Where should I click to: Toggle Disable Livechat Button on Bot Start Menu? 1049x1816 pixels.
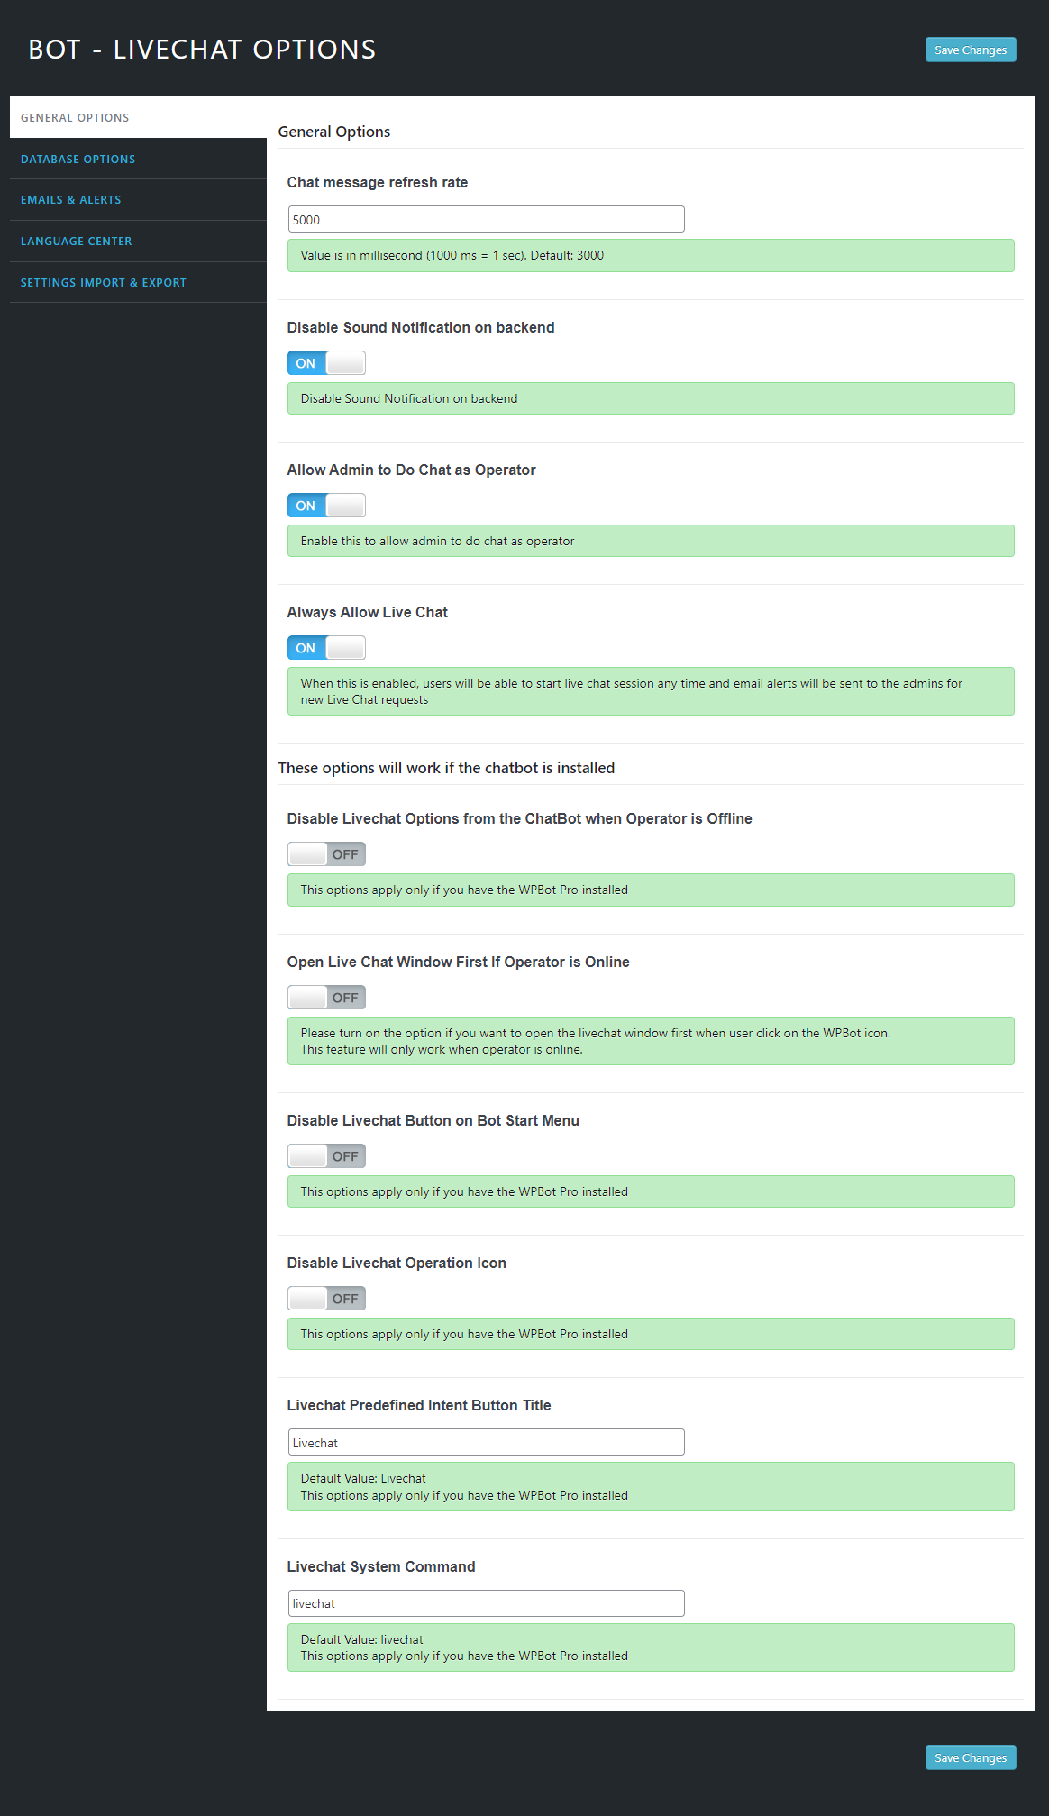(x=326, y=1156)
